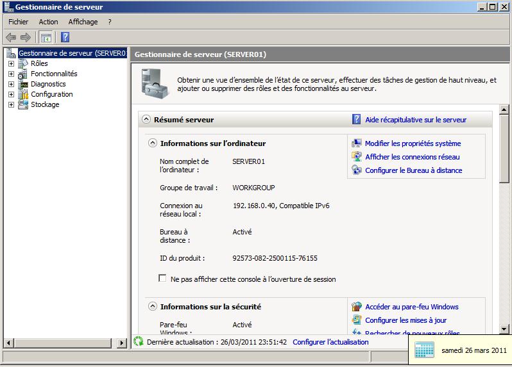512x367 pixels.
Task: Click the Diagnostics tree icon
Action: pos(23,84)
